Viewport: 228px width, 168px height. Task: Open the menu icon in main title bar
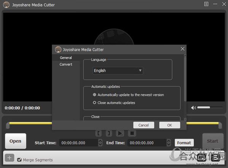[206, 4]
